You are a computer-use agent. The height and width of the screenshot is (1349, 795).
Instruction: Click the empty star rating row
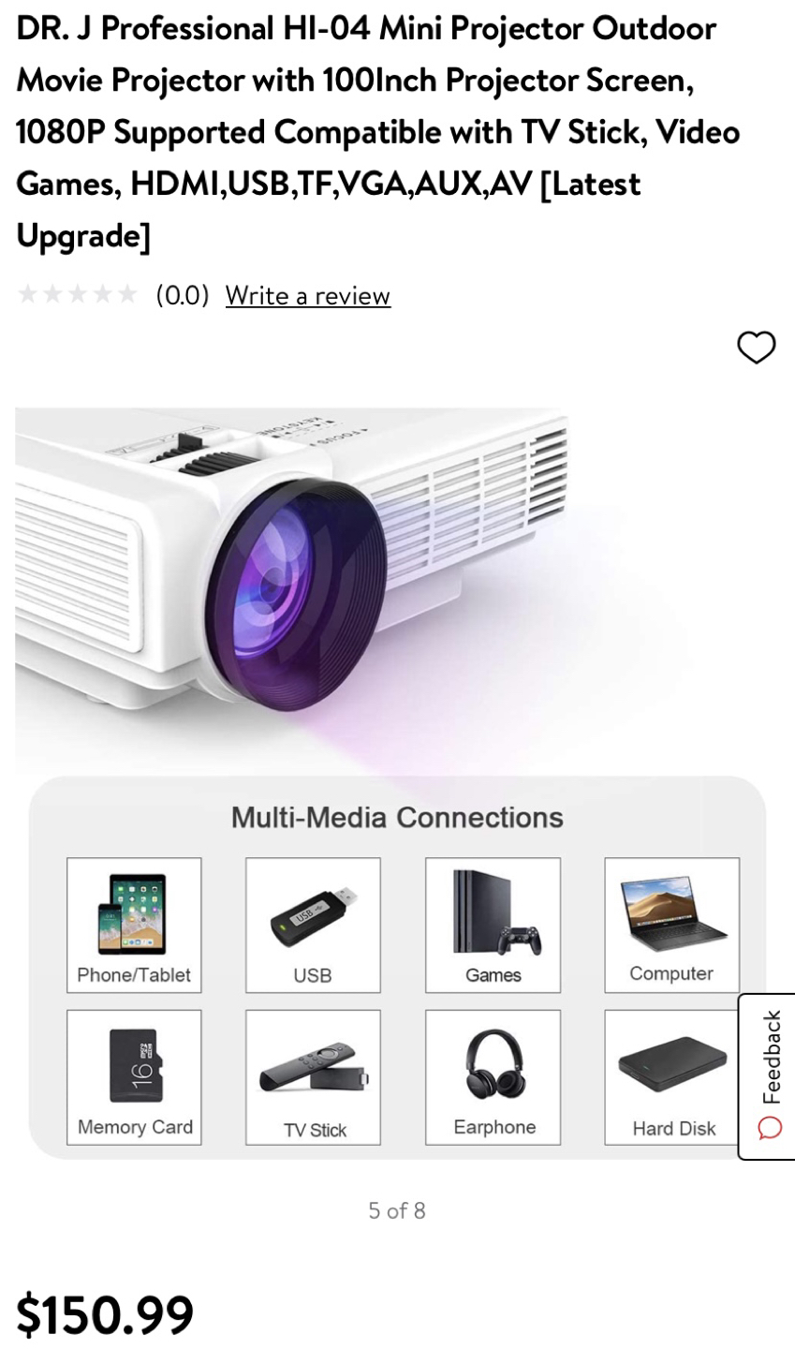pyautogui.click(x=78, y=295)
